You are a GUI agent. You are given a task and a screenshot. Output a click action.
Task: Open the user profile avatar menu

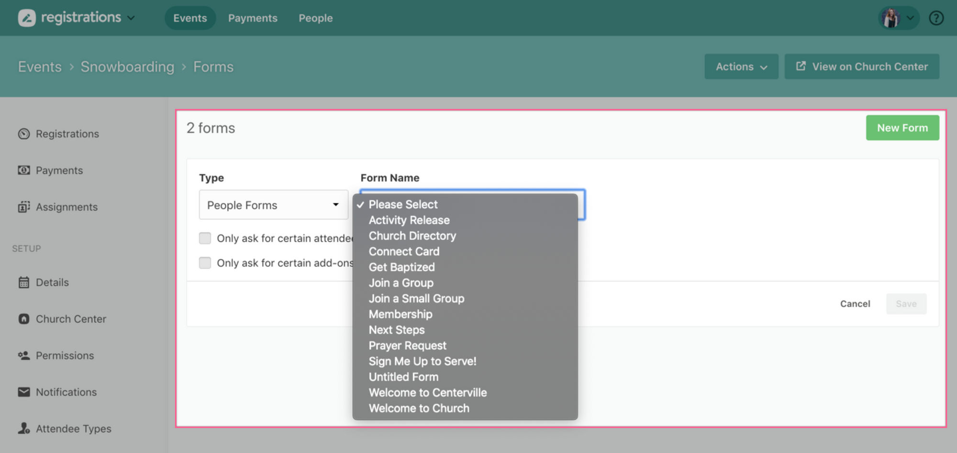898,18
